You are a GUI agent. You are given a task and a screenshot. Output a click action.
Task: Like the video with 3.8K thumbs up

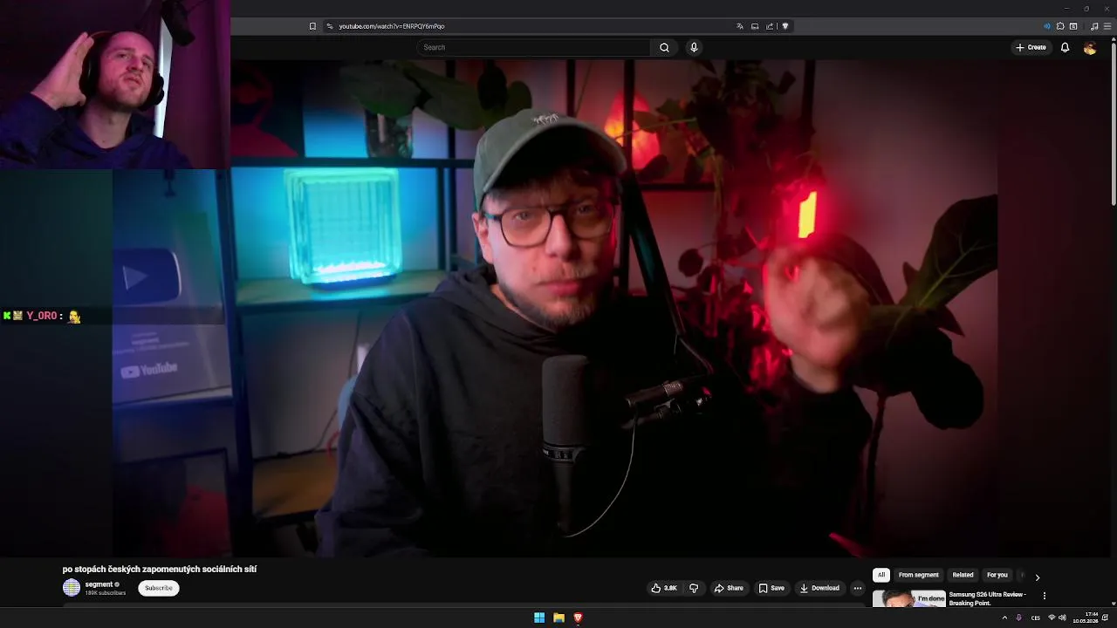tap(664, 588)
